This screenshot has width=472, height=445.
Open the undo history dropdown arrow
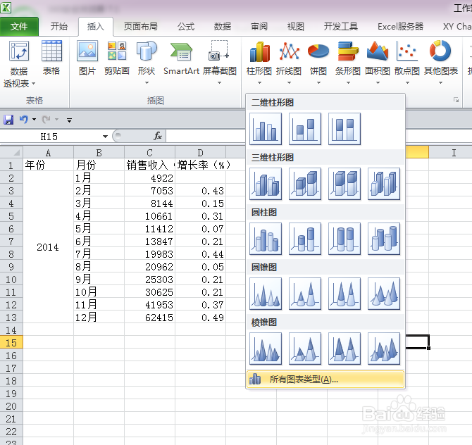click(34, 120)
